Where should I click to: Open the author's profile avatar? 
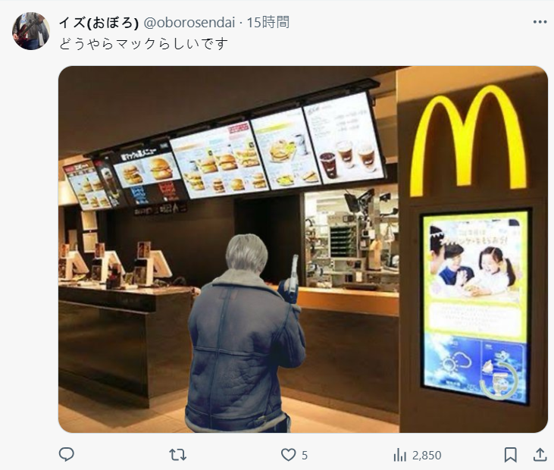31,31
